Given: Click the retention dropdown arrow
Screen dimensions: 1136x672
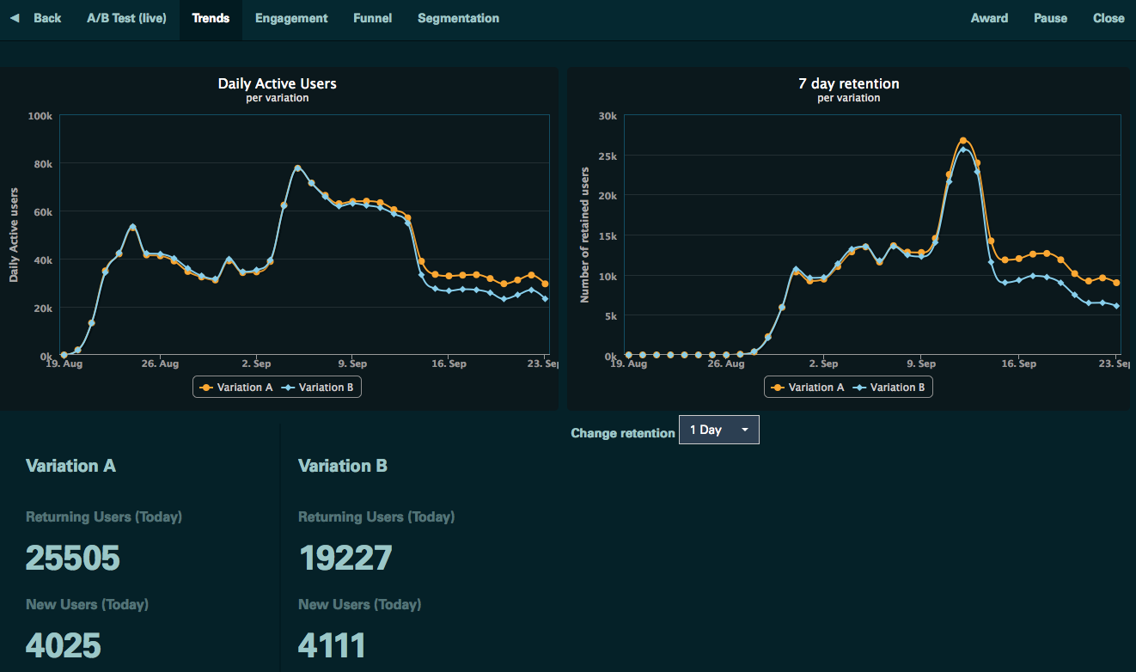Looking at the screenshot, I should tap(744, 430).
